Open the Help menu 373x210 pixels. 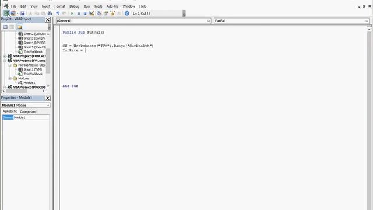pyautogui.click(x=143, y=6)
